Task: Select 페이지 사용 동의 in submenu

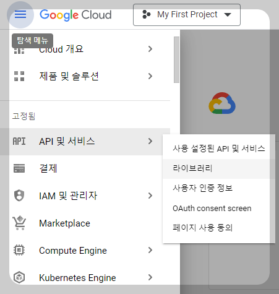Action: [x=219, y=228]
